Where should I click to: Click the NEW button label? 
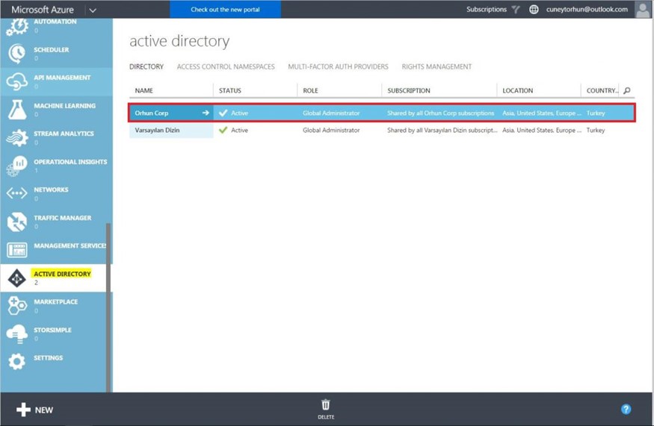(x=44, y=410)
